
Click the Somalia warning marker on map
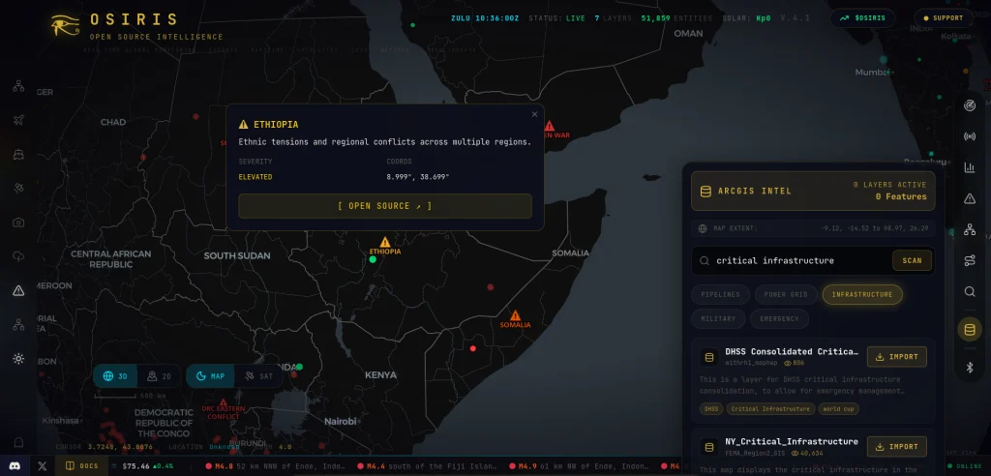(x=515, y=315)
